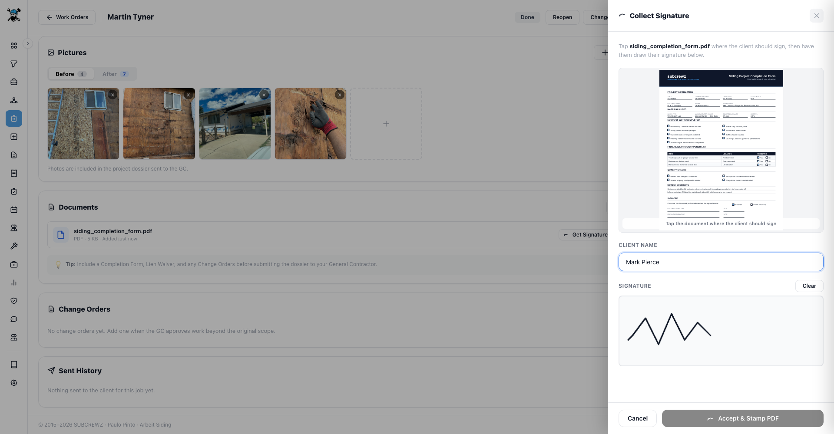Click the shield check icon in sidebar
This screenshot has width=834, height=434.
pos(14,301)
